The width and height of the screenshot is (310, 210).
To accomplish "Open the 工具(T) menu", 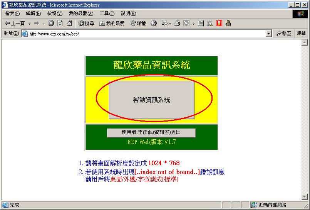I will tap(107, 14).
